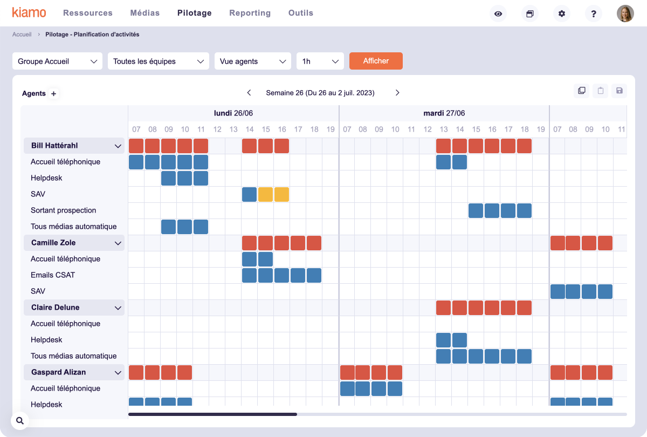Copy the planning with the copy icon

coord(582,91)
